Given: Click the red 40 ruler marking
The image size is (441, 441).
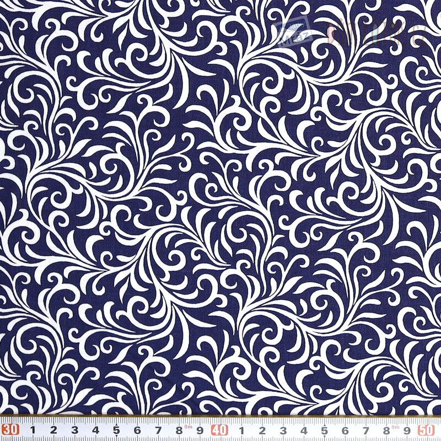Looking at the screenshot, I should 220,430.
